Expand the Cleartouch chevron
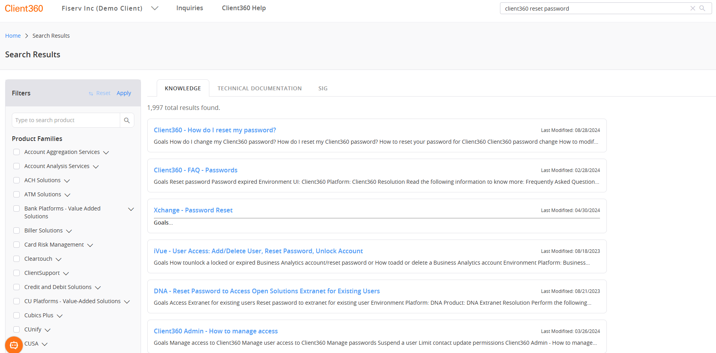This screenshot has height=353, width=716. click(59, 259)
